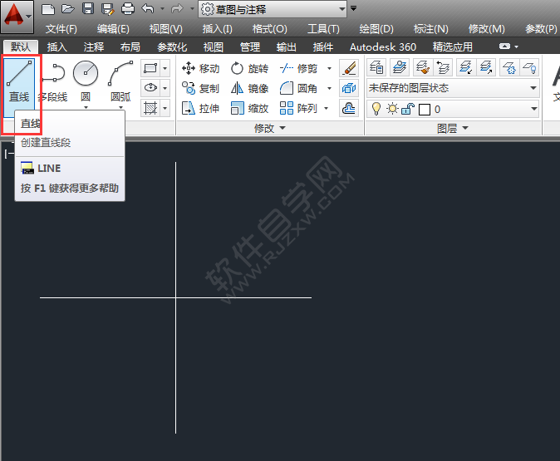
Task: Toggle the layer lock padlock icon
Action: [x=407, y=109]
